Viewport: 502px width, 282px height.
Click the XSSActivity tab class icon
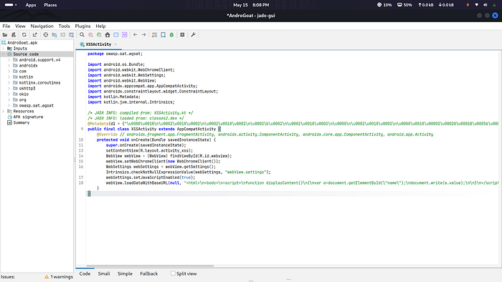(82, 44)
